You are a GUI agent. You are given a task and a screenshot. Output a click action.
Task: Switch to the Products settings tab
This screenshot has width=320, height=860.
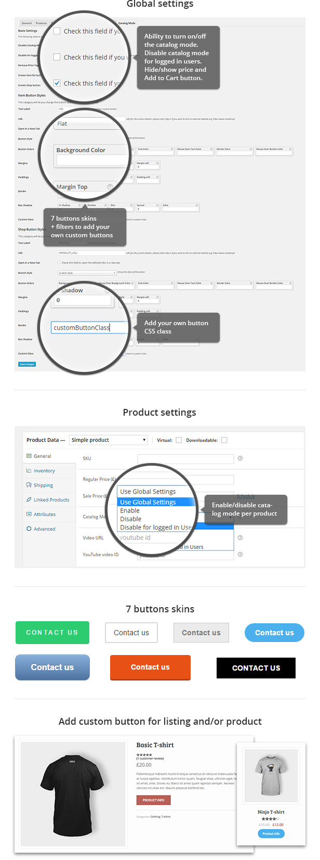point(41,23)
